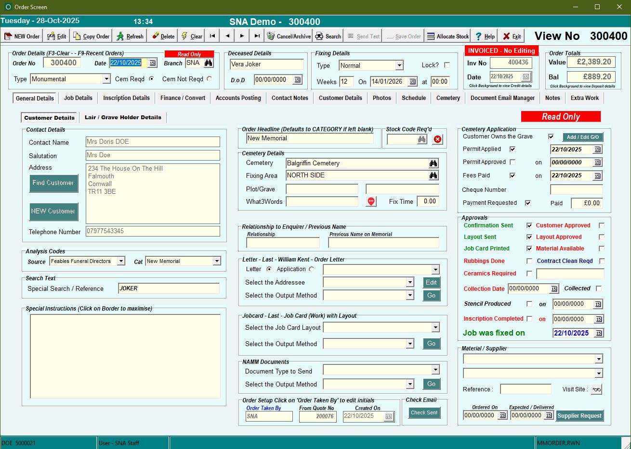Open calendar for Job was fixed on date
This screenshot has height=449, width=631.
pos(599,333)
